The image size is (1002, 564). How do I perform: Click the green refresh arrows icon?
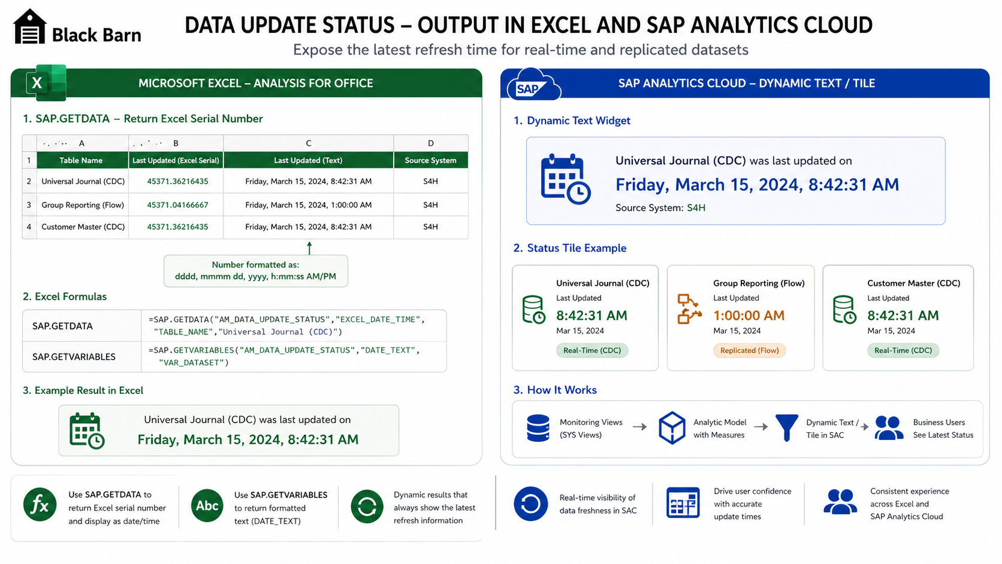coord(367,506)
